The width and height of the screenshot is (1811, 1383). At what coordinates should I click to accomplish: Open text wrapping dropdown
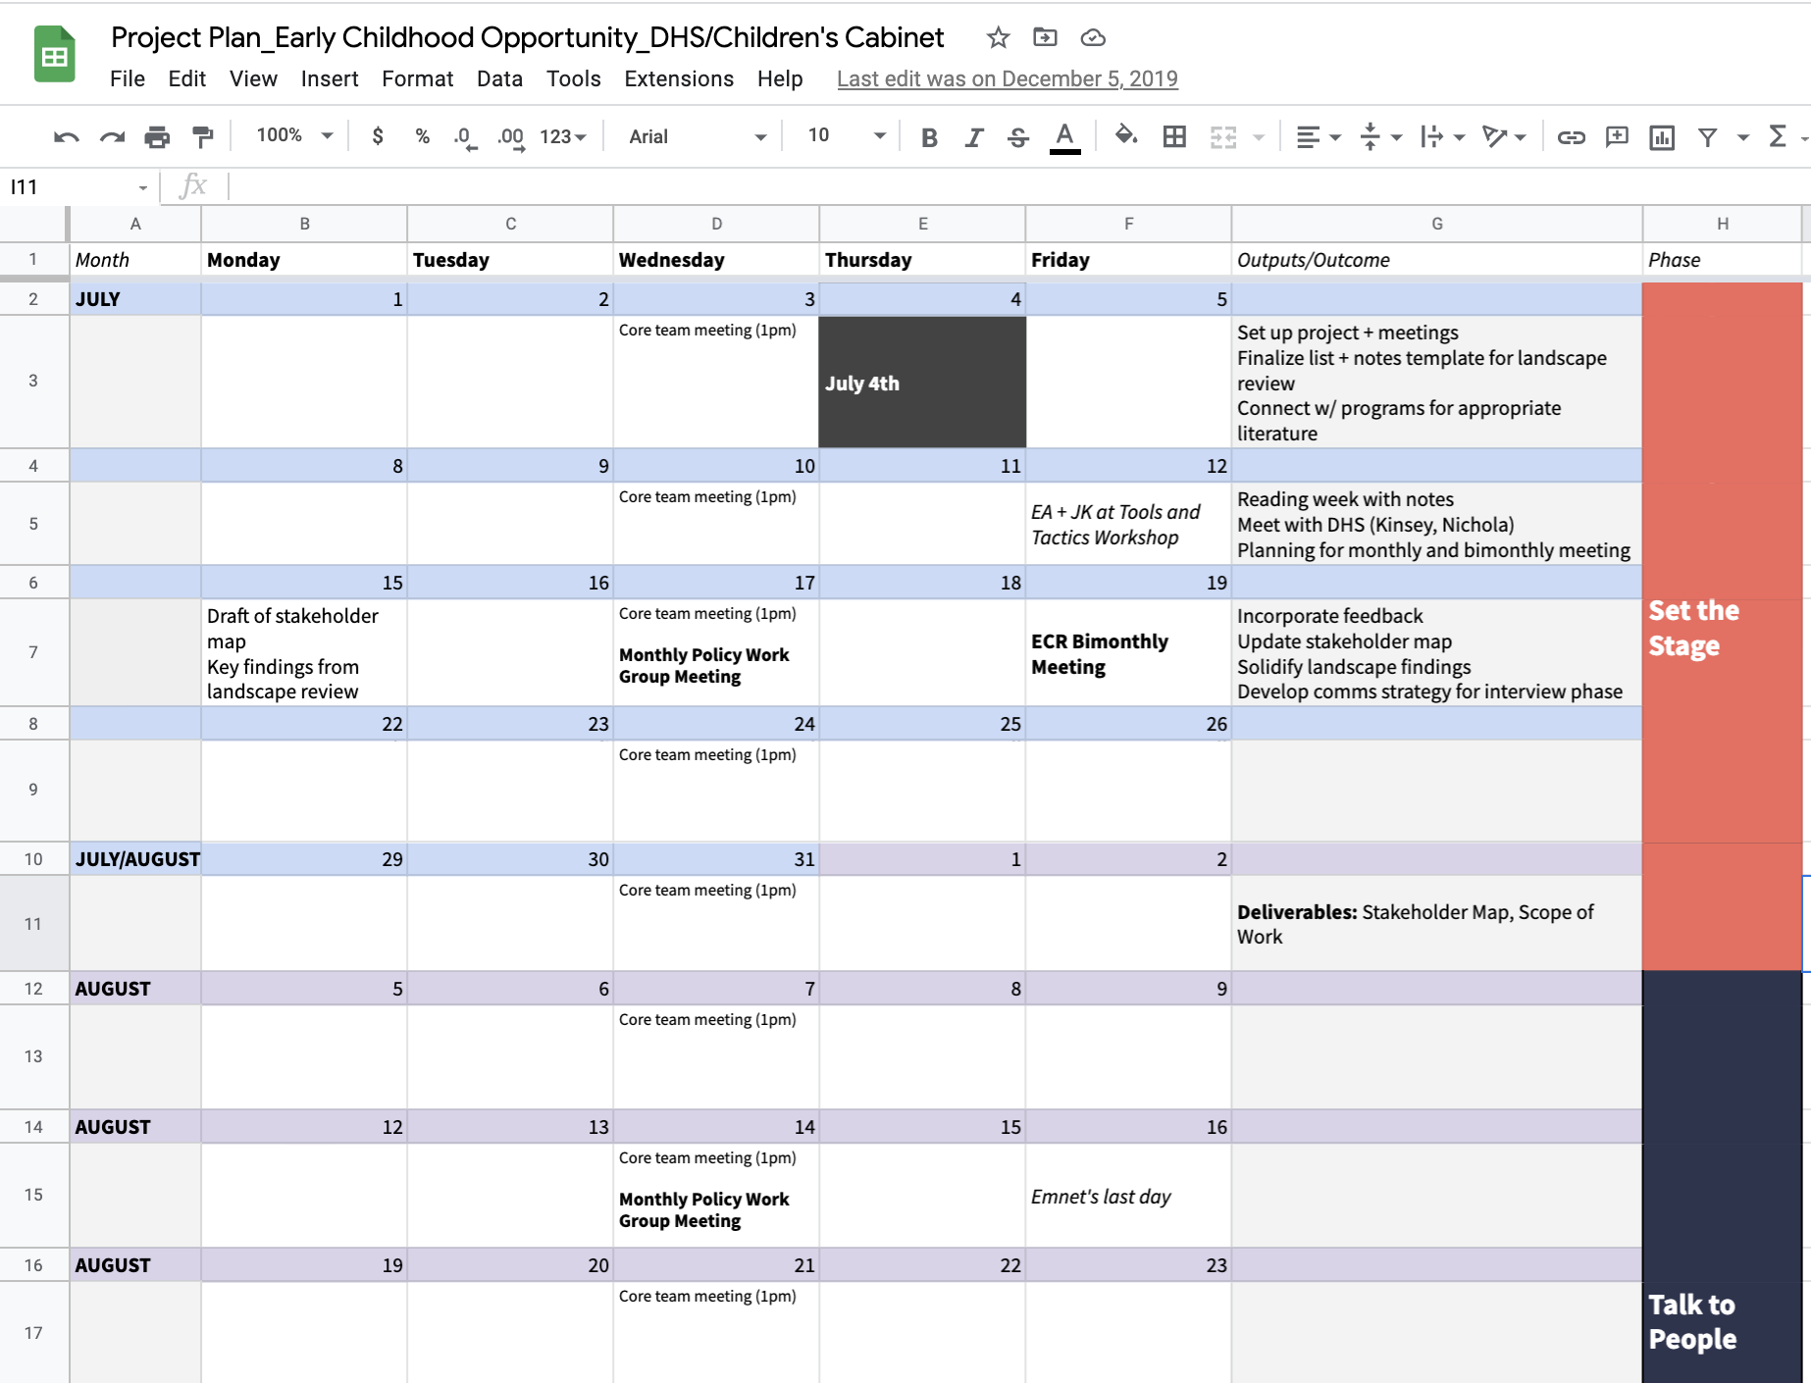click(x=1442, y=137)
